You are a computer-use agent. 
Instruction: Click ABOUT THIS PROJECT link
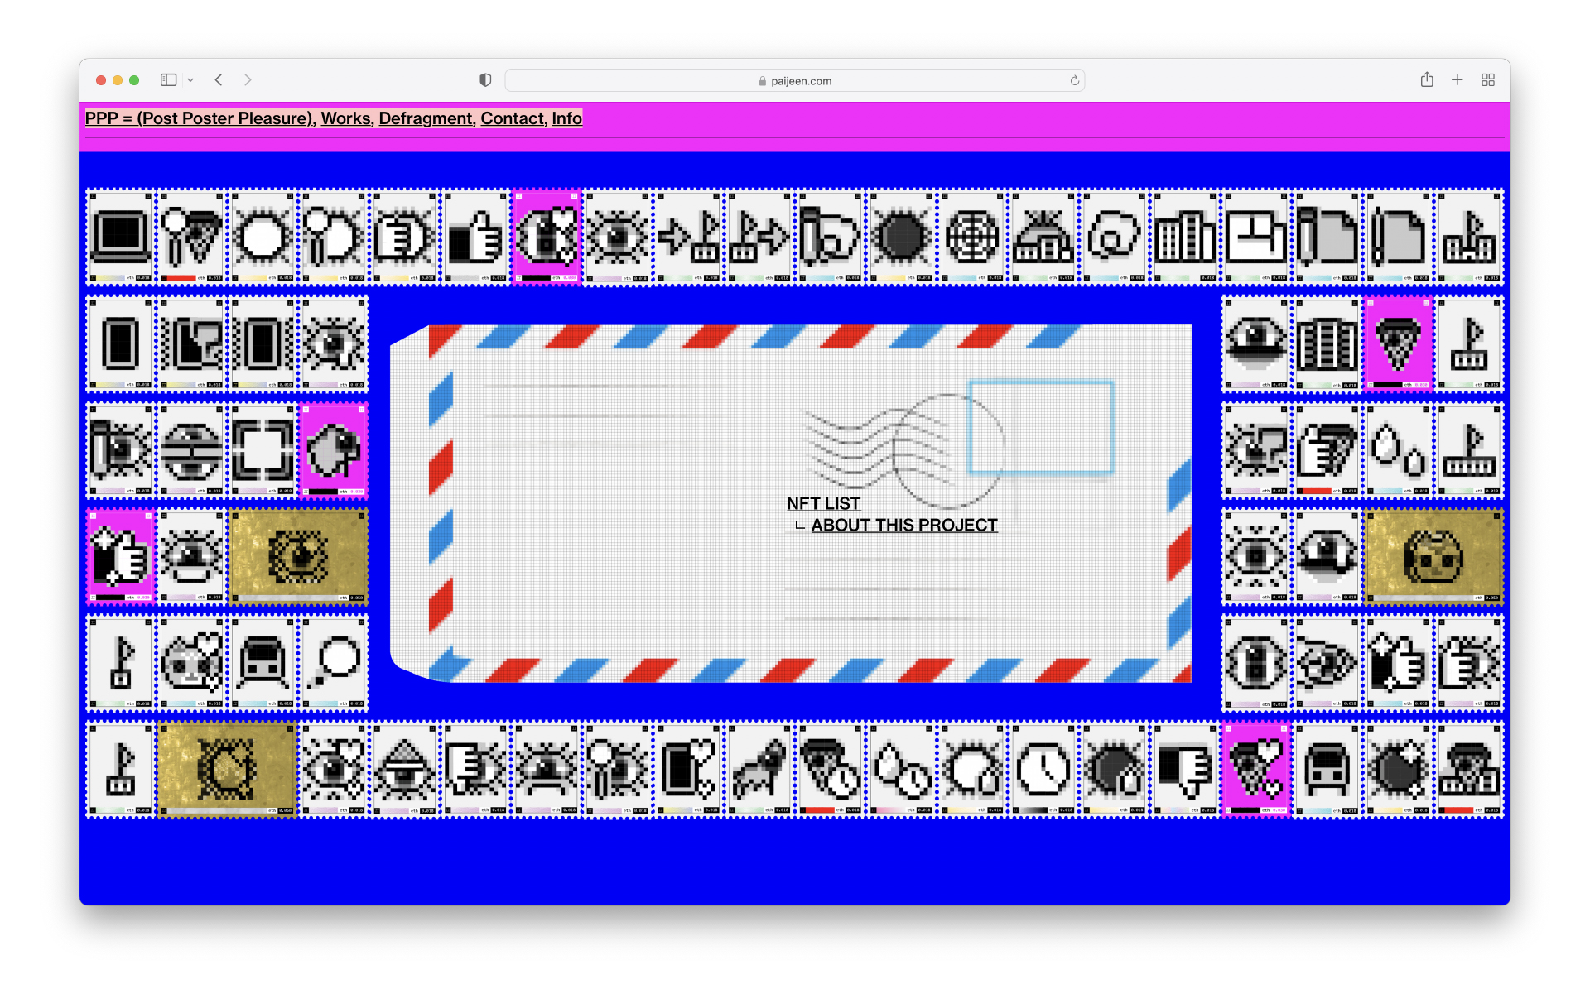pyautogui.click(x=903, y=525)
